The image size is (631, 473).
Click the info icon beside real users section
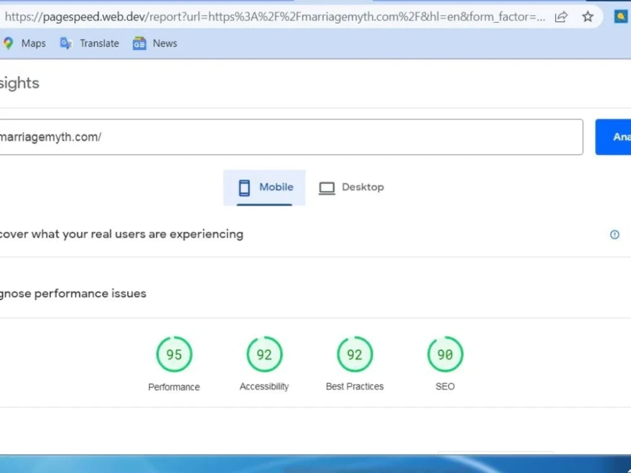tap(615, 235)
